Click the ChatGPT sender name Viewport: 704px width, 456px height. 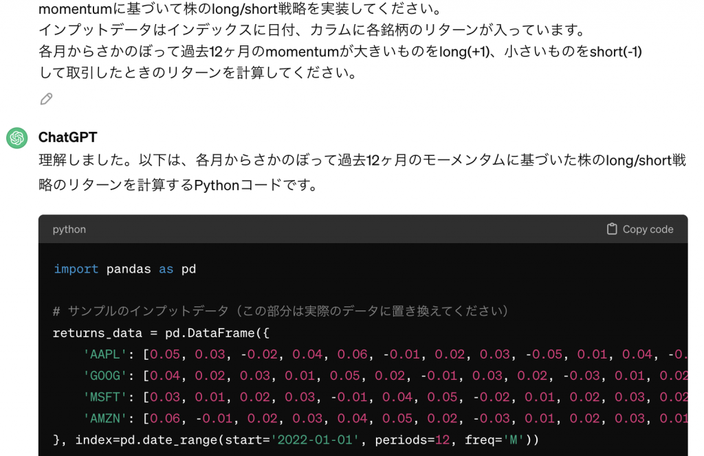pos(68,137)
